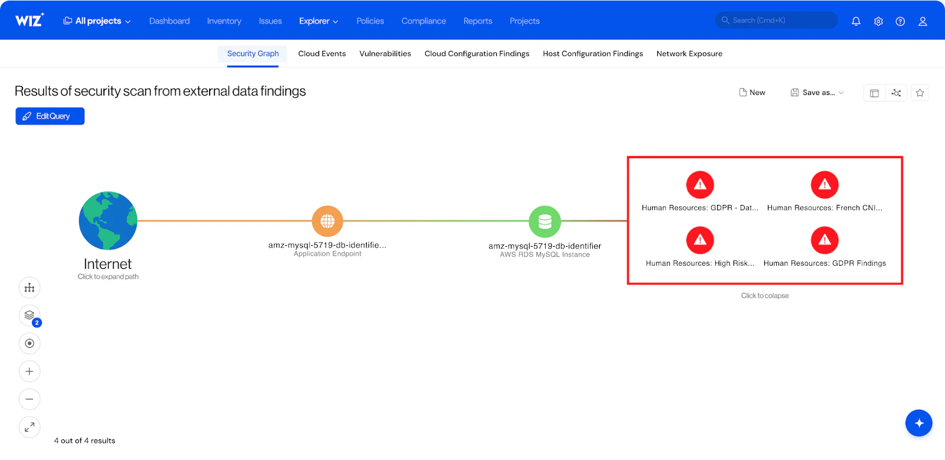Viewport: 945px width, 460px height.
Task: Open the All projects dropdown
Action: click(x=97, y=21)
